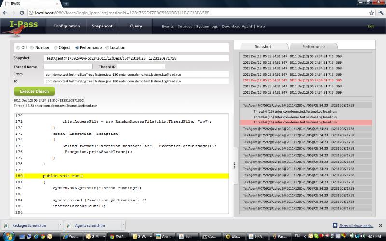Bookmark the page with the star icon

click(372, 13)
